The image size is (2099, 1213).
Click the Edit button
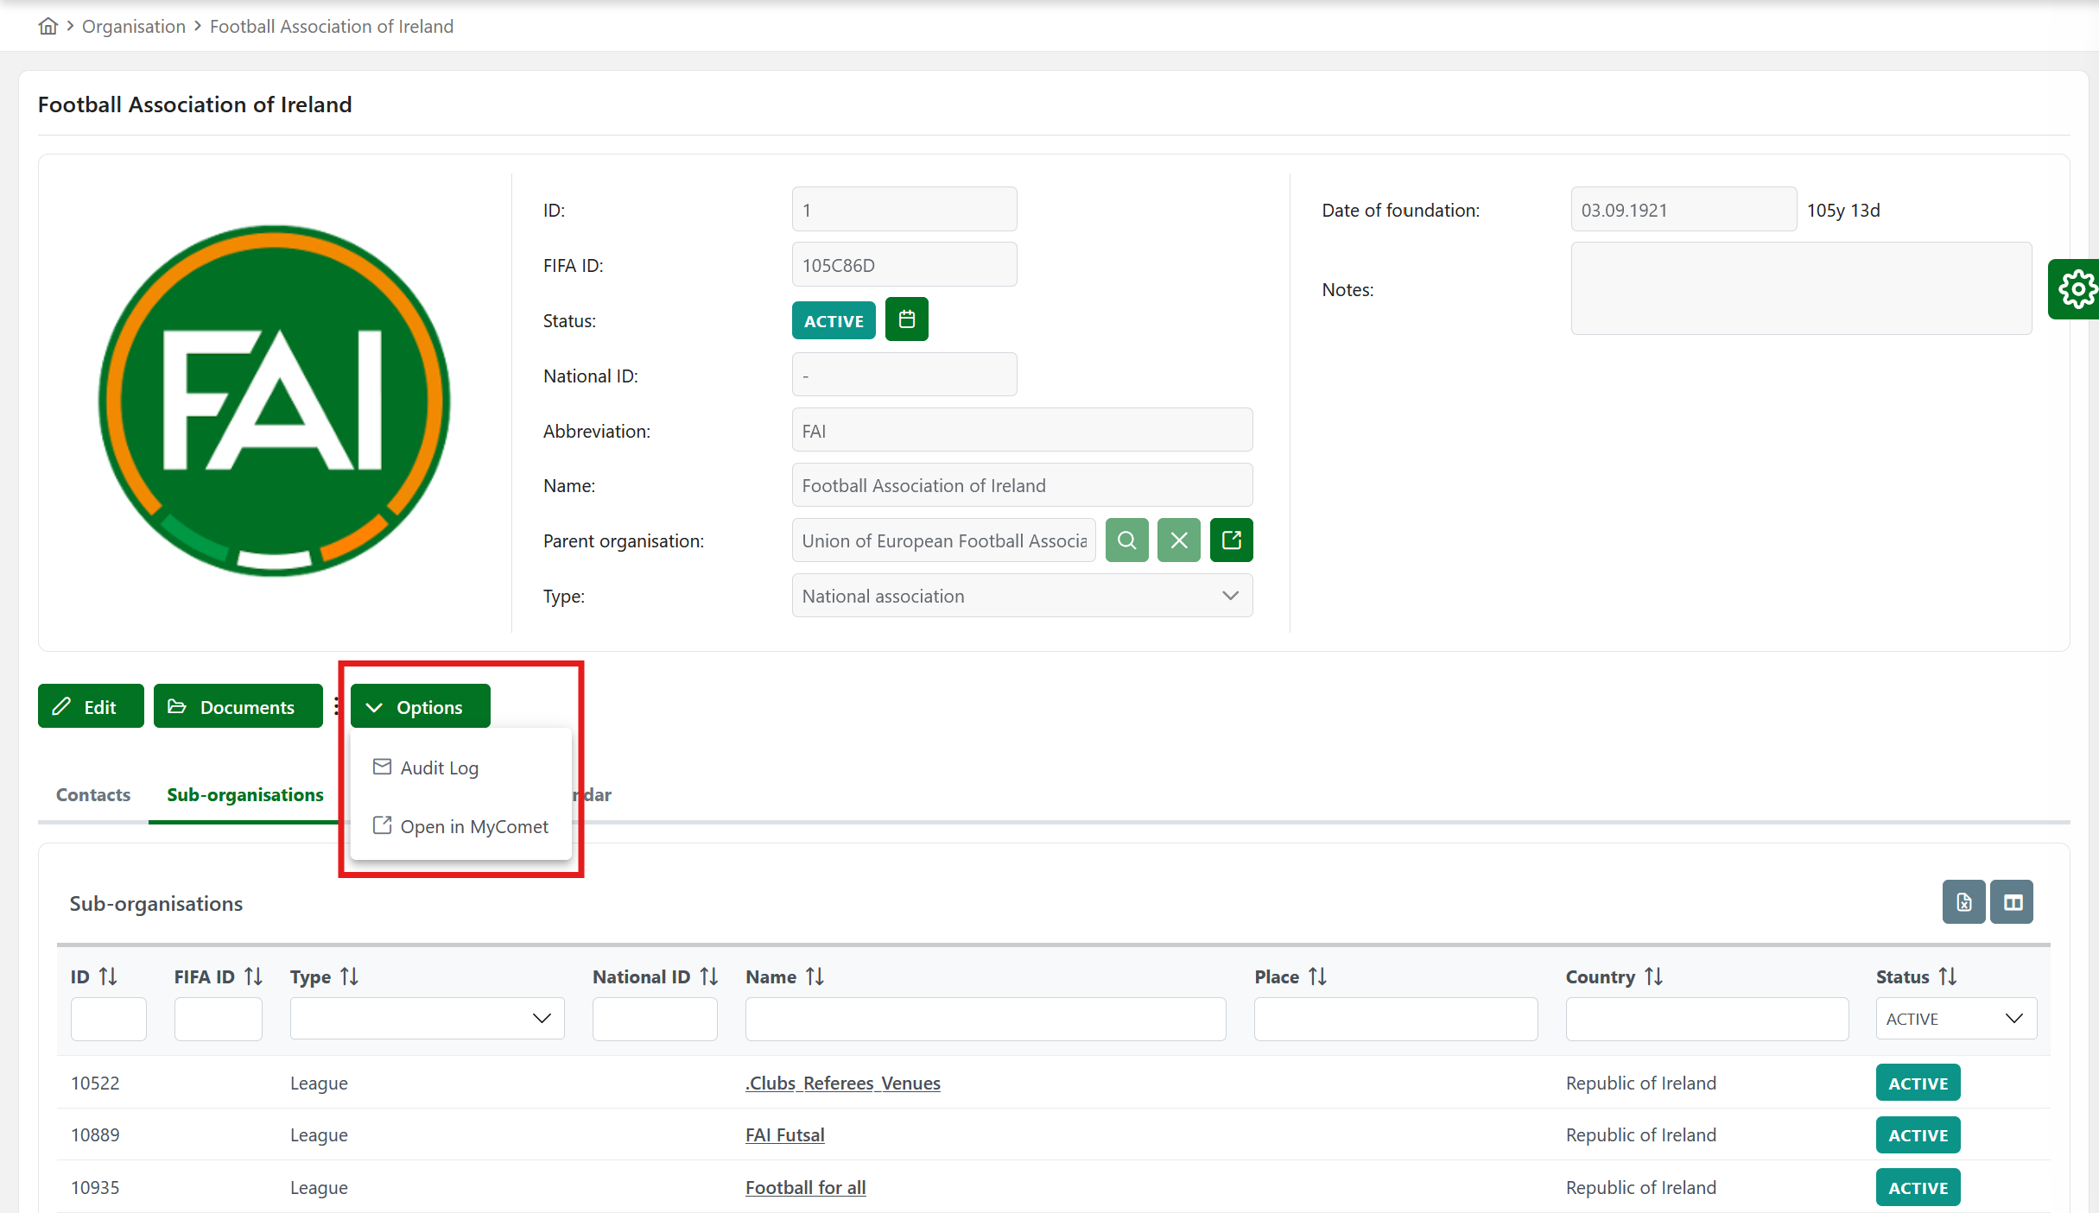[91, 706]
